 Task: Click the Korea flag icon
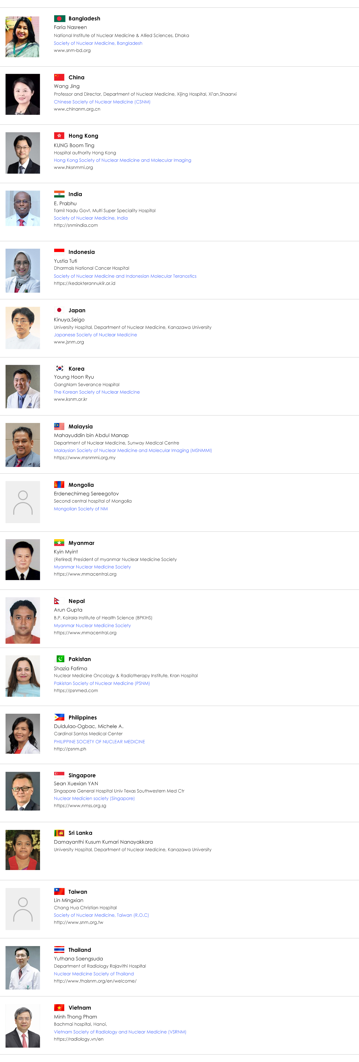coord(59,368)
